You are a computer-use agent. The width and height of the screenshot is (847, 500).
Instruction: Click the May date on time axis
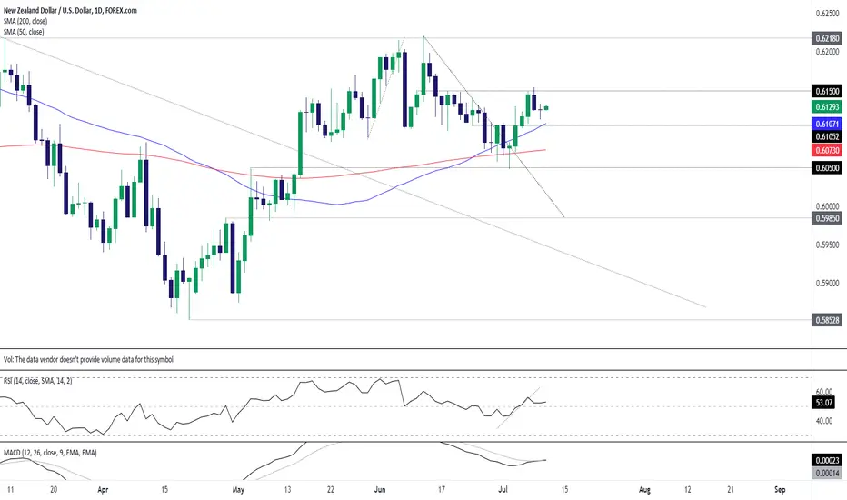238,490
